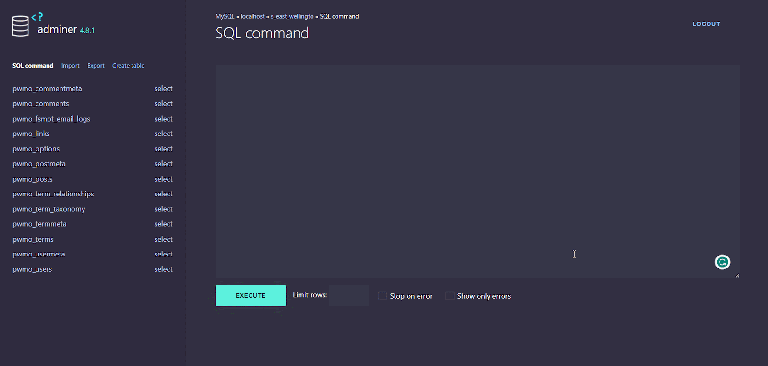Click select next to pwmo_usermeta
This screenshot has height=366, width=768.
163,254
